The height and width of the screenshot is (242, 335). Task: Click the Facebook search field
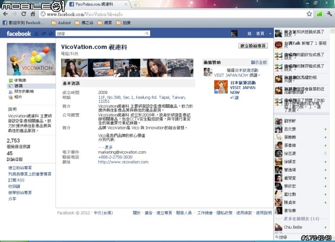coord(100,33)
